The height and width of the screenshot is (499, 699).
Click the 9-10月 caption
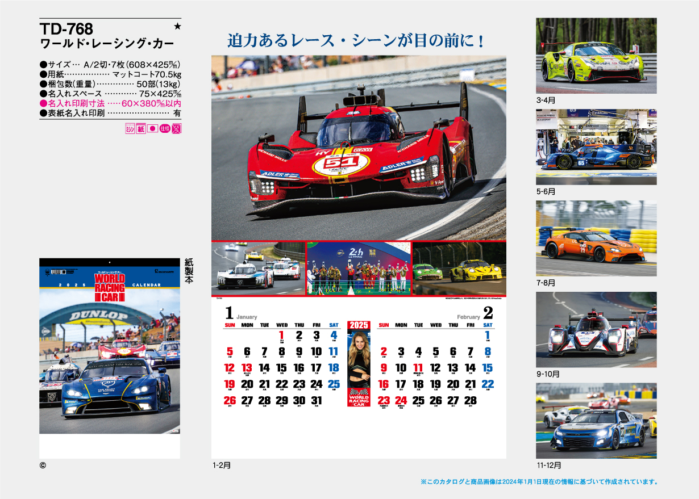pos(548,374)
